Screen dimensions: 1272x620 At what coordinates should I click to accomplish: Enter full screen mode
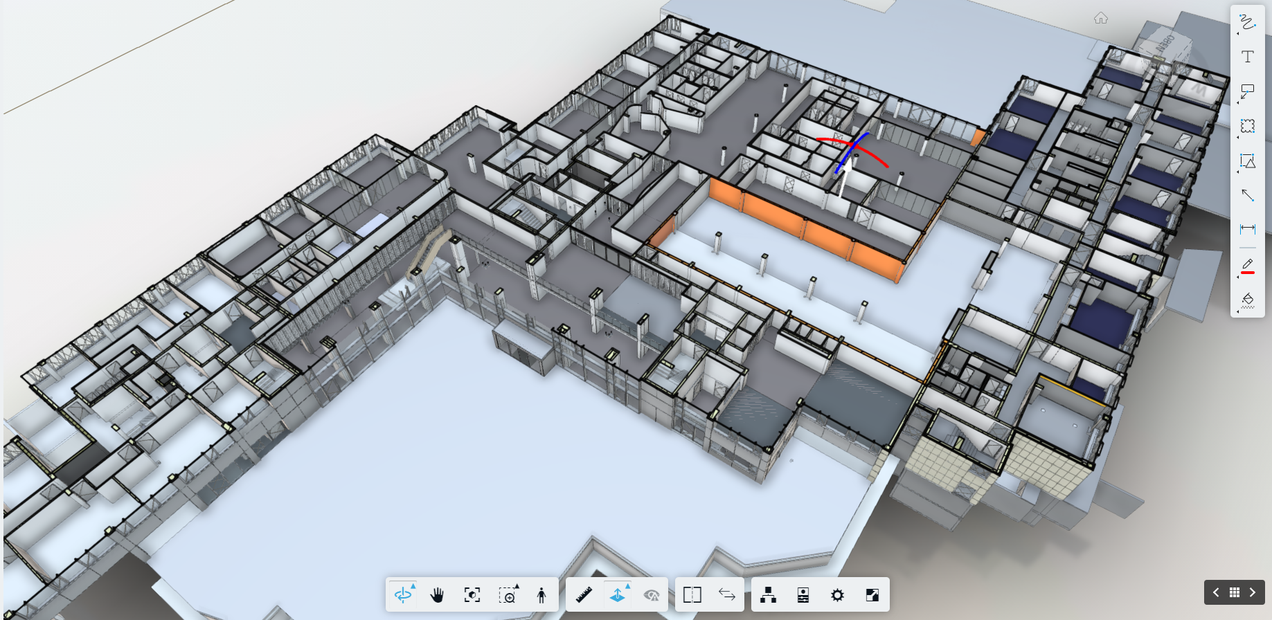(872, 594)
